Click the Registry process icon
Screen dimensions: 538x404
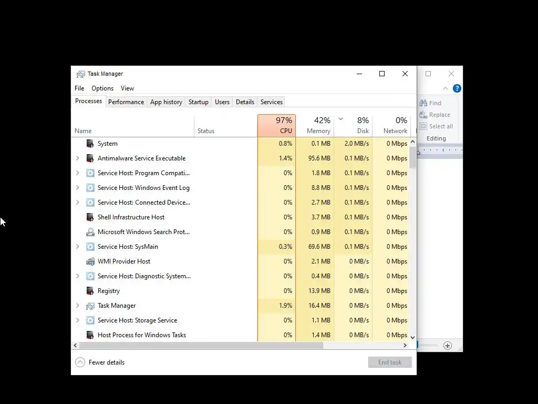(90, 291)
